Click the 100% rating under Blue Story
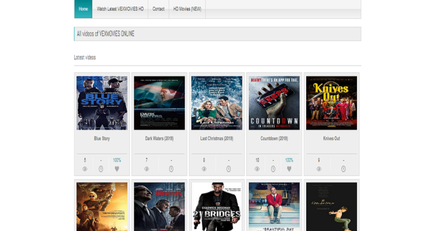This screenshot has height=231, width=427. pyautogui.click(x=117, y=160)
